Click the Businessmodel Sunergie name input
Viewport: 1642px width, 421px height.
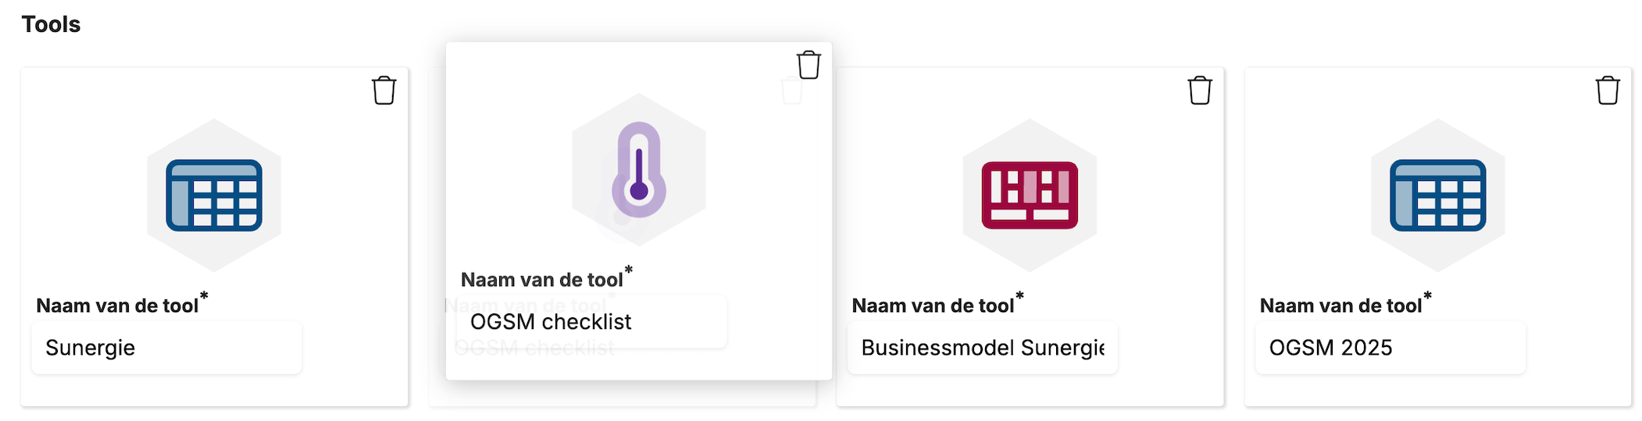(983, 348)
